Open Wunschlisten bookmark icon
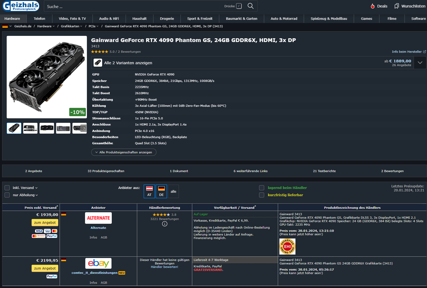The image size is (427, 288). (x=397, y=6)
